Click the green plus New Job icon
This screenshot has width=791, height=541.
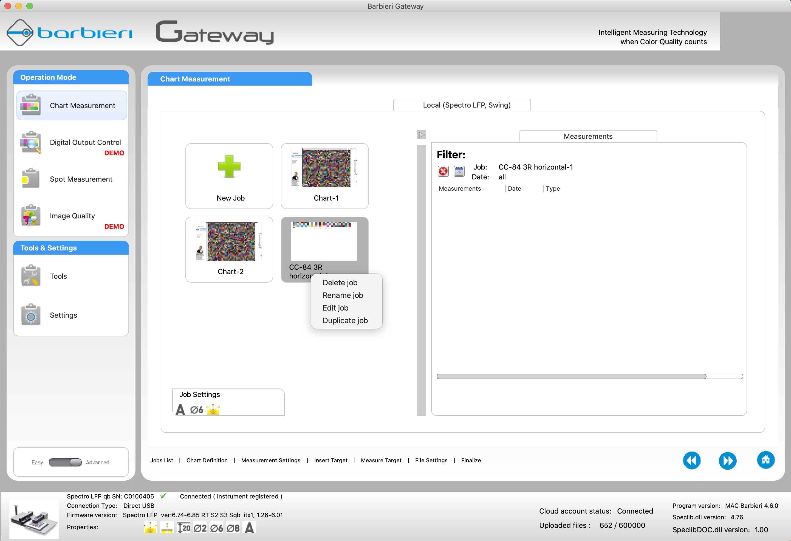click(x=229, y=167)
